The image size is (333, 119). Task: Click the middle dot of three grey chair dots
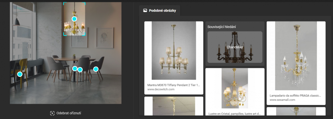(80, 70)
